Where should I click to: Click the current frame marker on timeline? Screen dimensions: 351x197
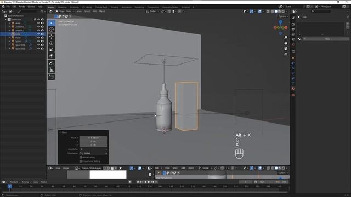pos(10,186)
